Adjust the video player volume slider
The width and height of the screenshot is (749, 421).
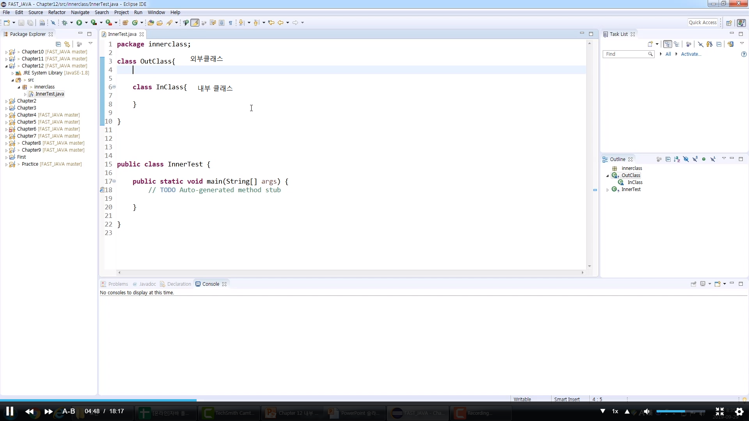680,411
